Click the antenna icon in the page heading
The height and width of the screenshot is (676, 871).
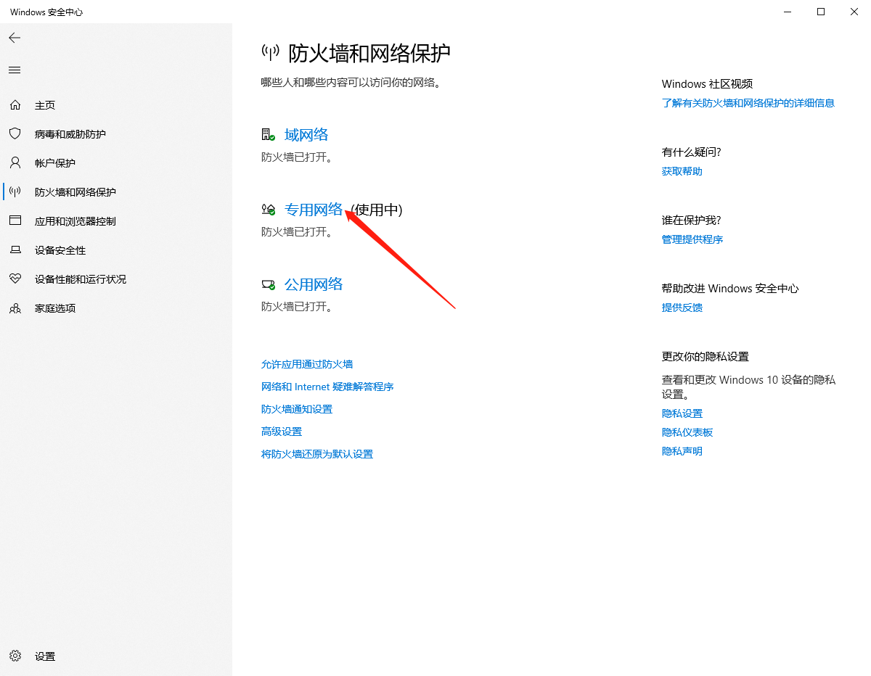(x=271, y=52)
